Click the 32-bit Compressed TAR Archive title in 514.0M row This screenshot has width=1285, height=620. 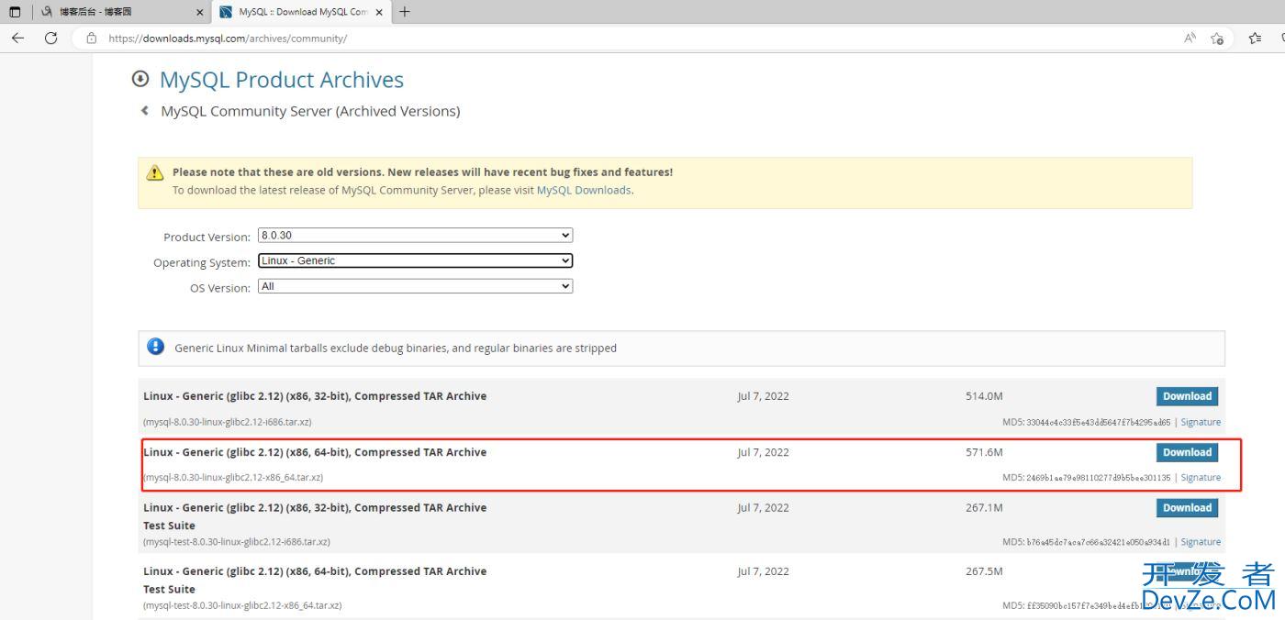point(315,396)
